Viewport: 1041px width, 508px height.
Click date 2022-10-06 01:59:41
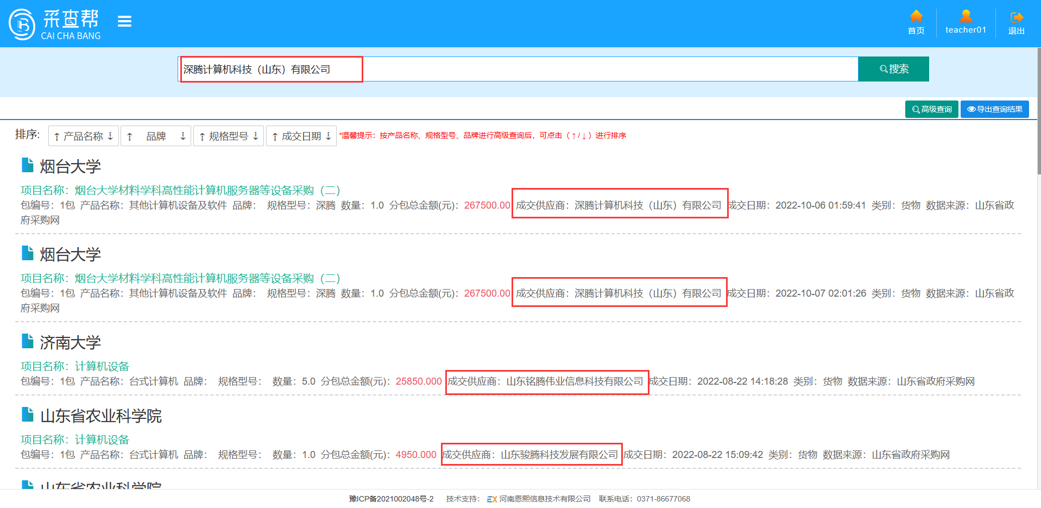pyautogui.click(x=821, y=205)
